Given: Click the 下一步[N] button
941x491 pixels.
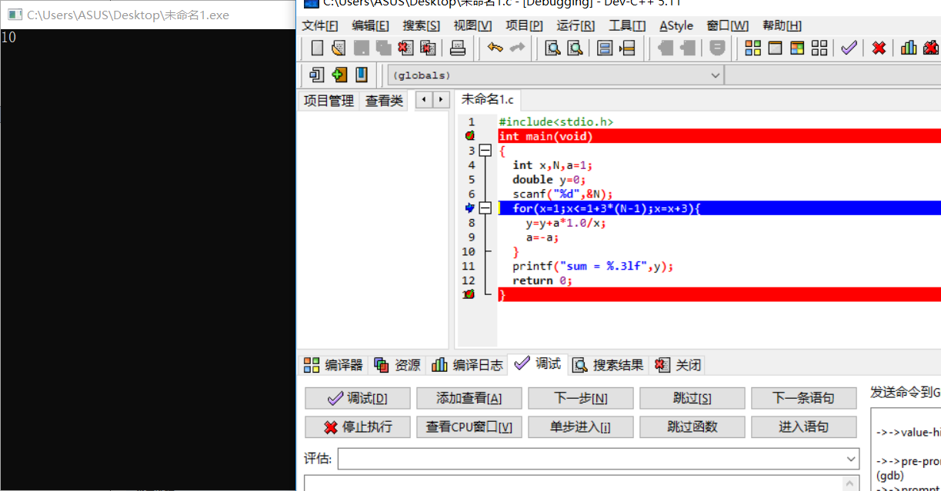Looking at the screenshot, I should coord(581,398).
